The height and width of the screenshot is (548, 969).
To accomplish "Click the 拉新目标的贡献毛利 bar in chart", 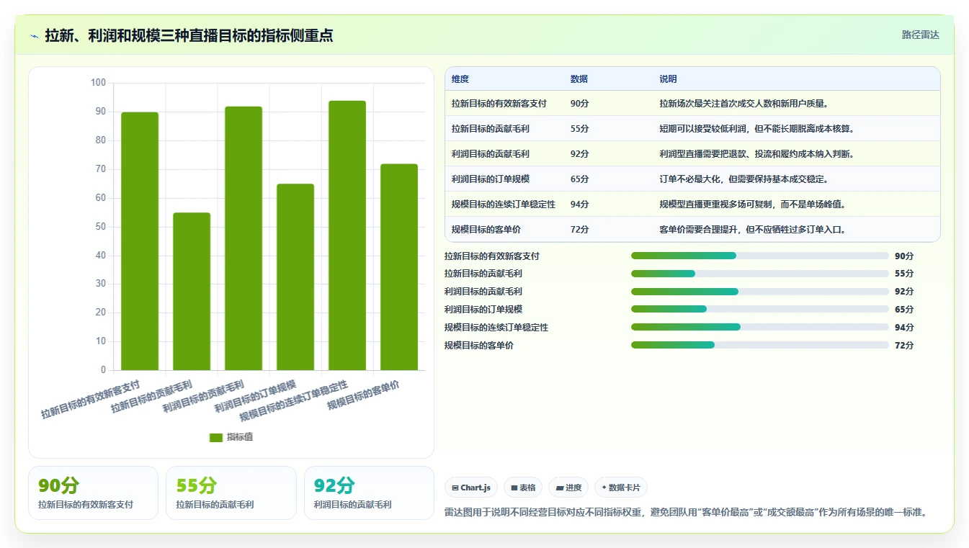I will coord(192,292).
